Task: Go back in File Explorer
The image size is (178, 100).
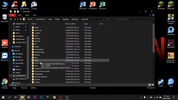Action: coord(11,19)
